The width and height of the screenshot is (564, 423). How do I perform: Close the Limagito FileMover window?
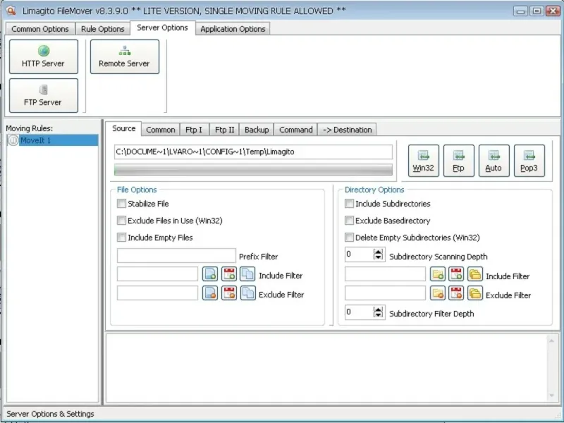(x=553, y=11)
